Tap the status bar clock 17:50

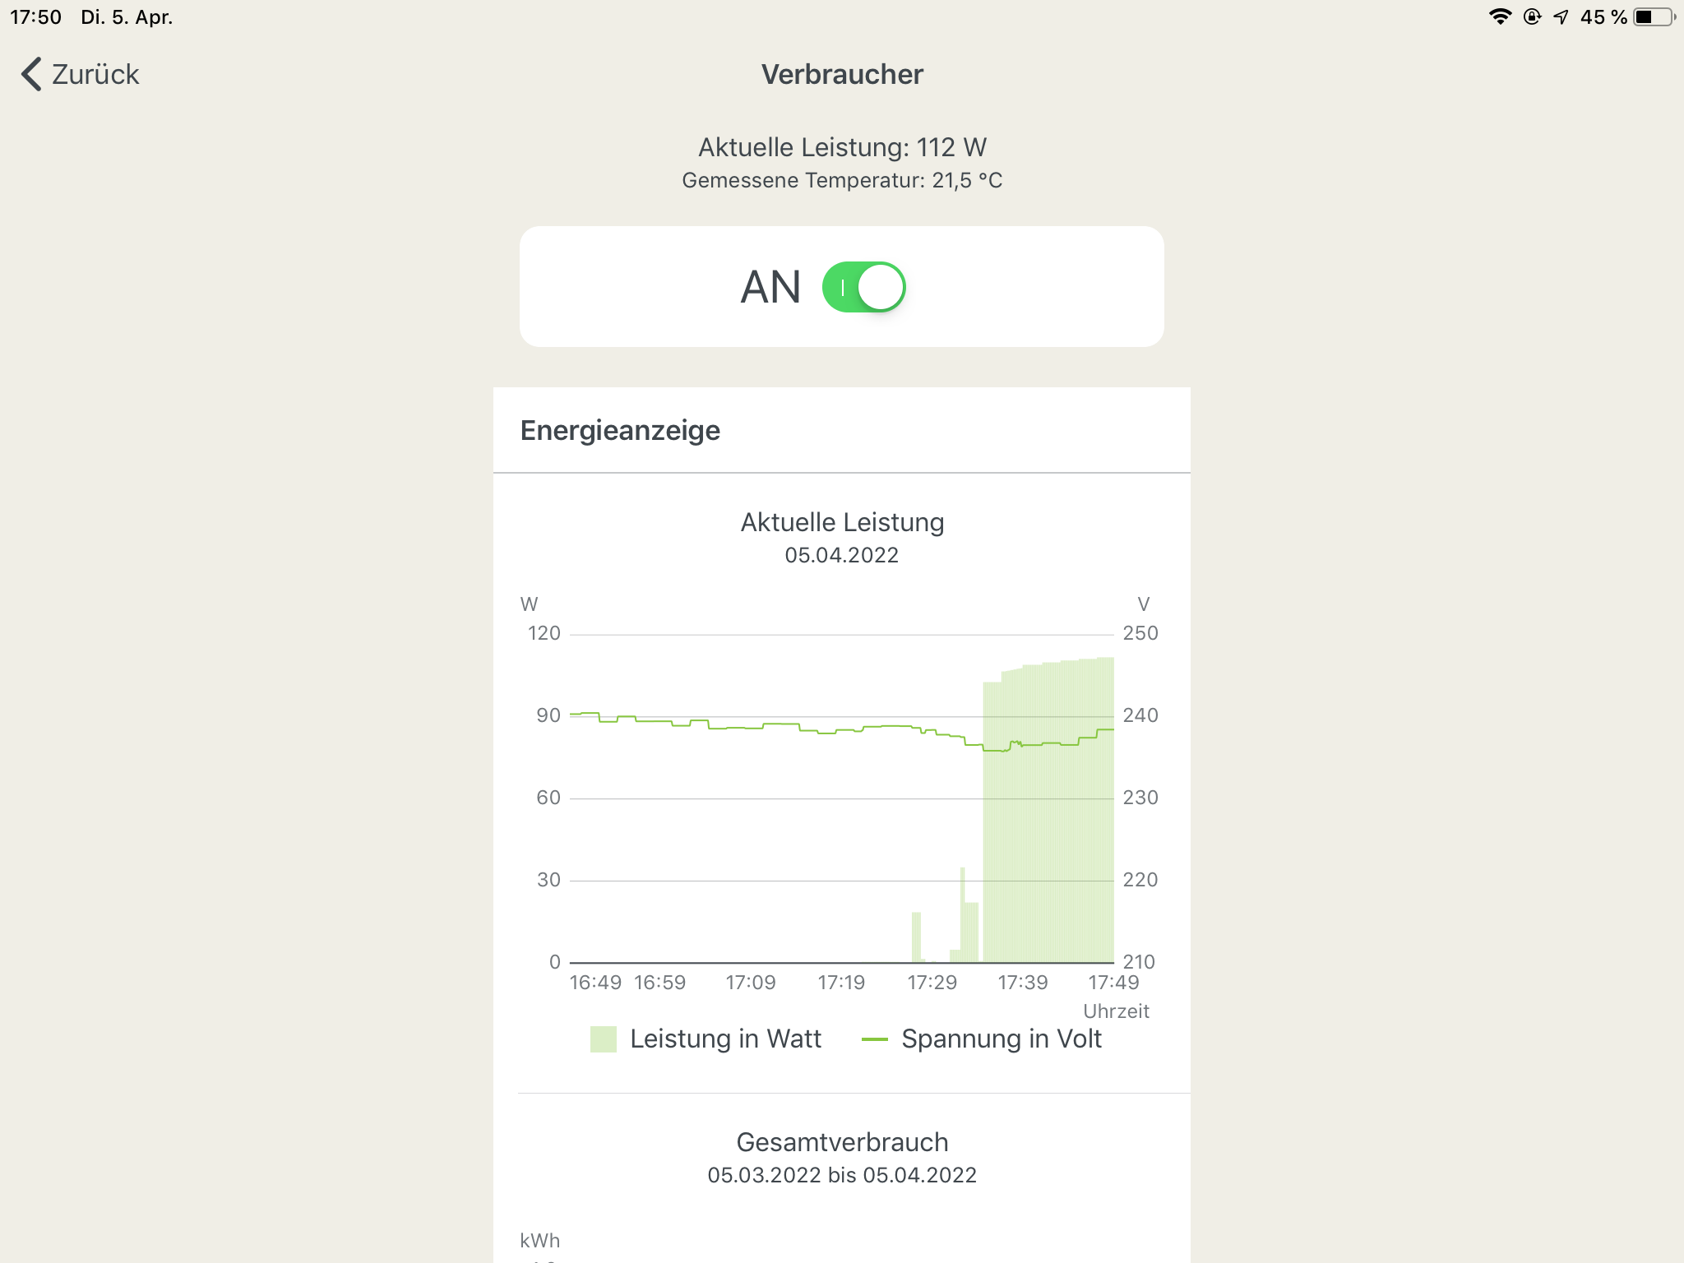[35, 17]
